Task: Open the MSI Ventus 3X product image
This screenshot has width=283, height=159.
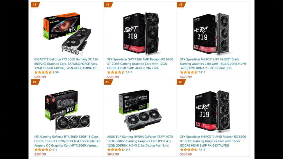Action: coord(67,111)
